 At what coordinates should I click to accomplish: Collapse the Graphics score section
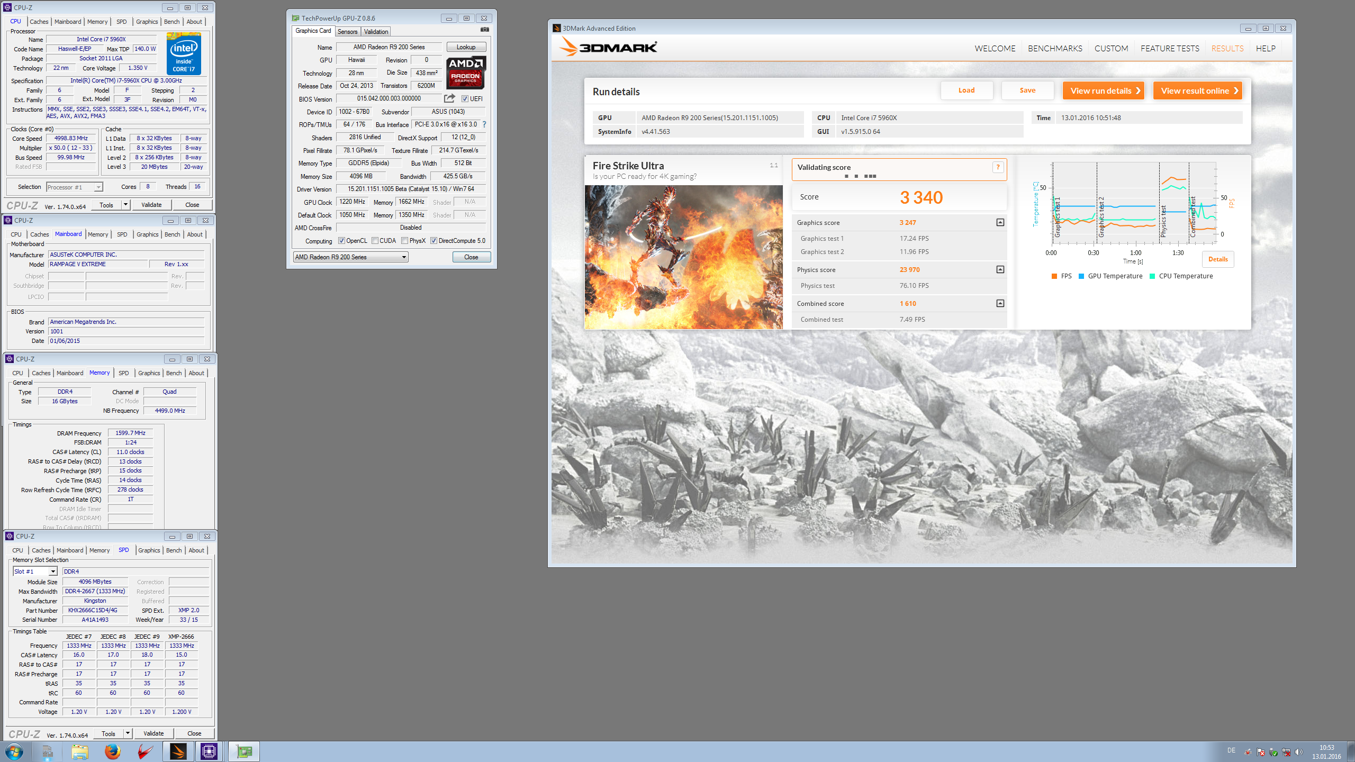click(x=1000, y=222)
